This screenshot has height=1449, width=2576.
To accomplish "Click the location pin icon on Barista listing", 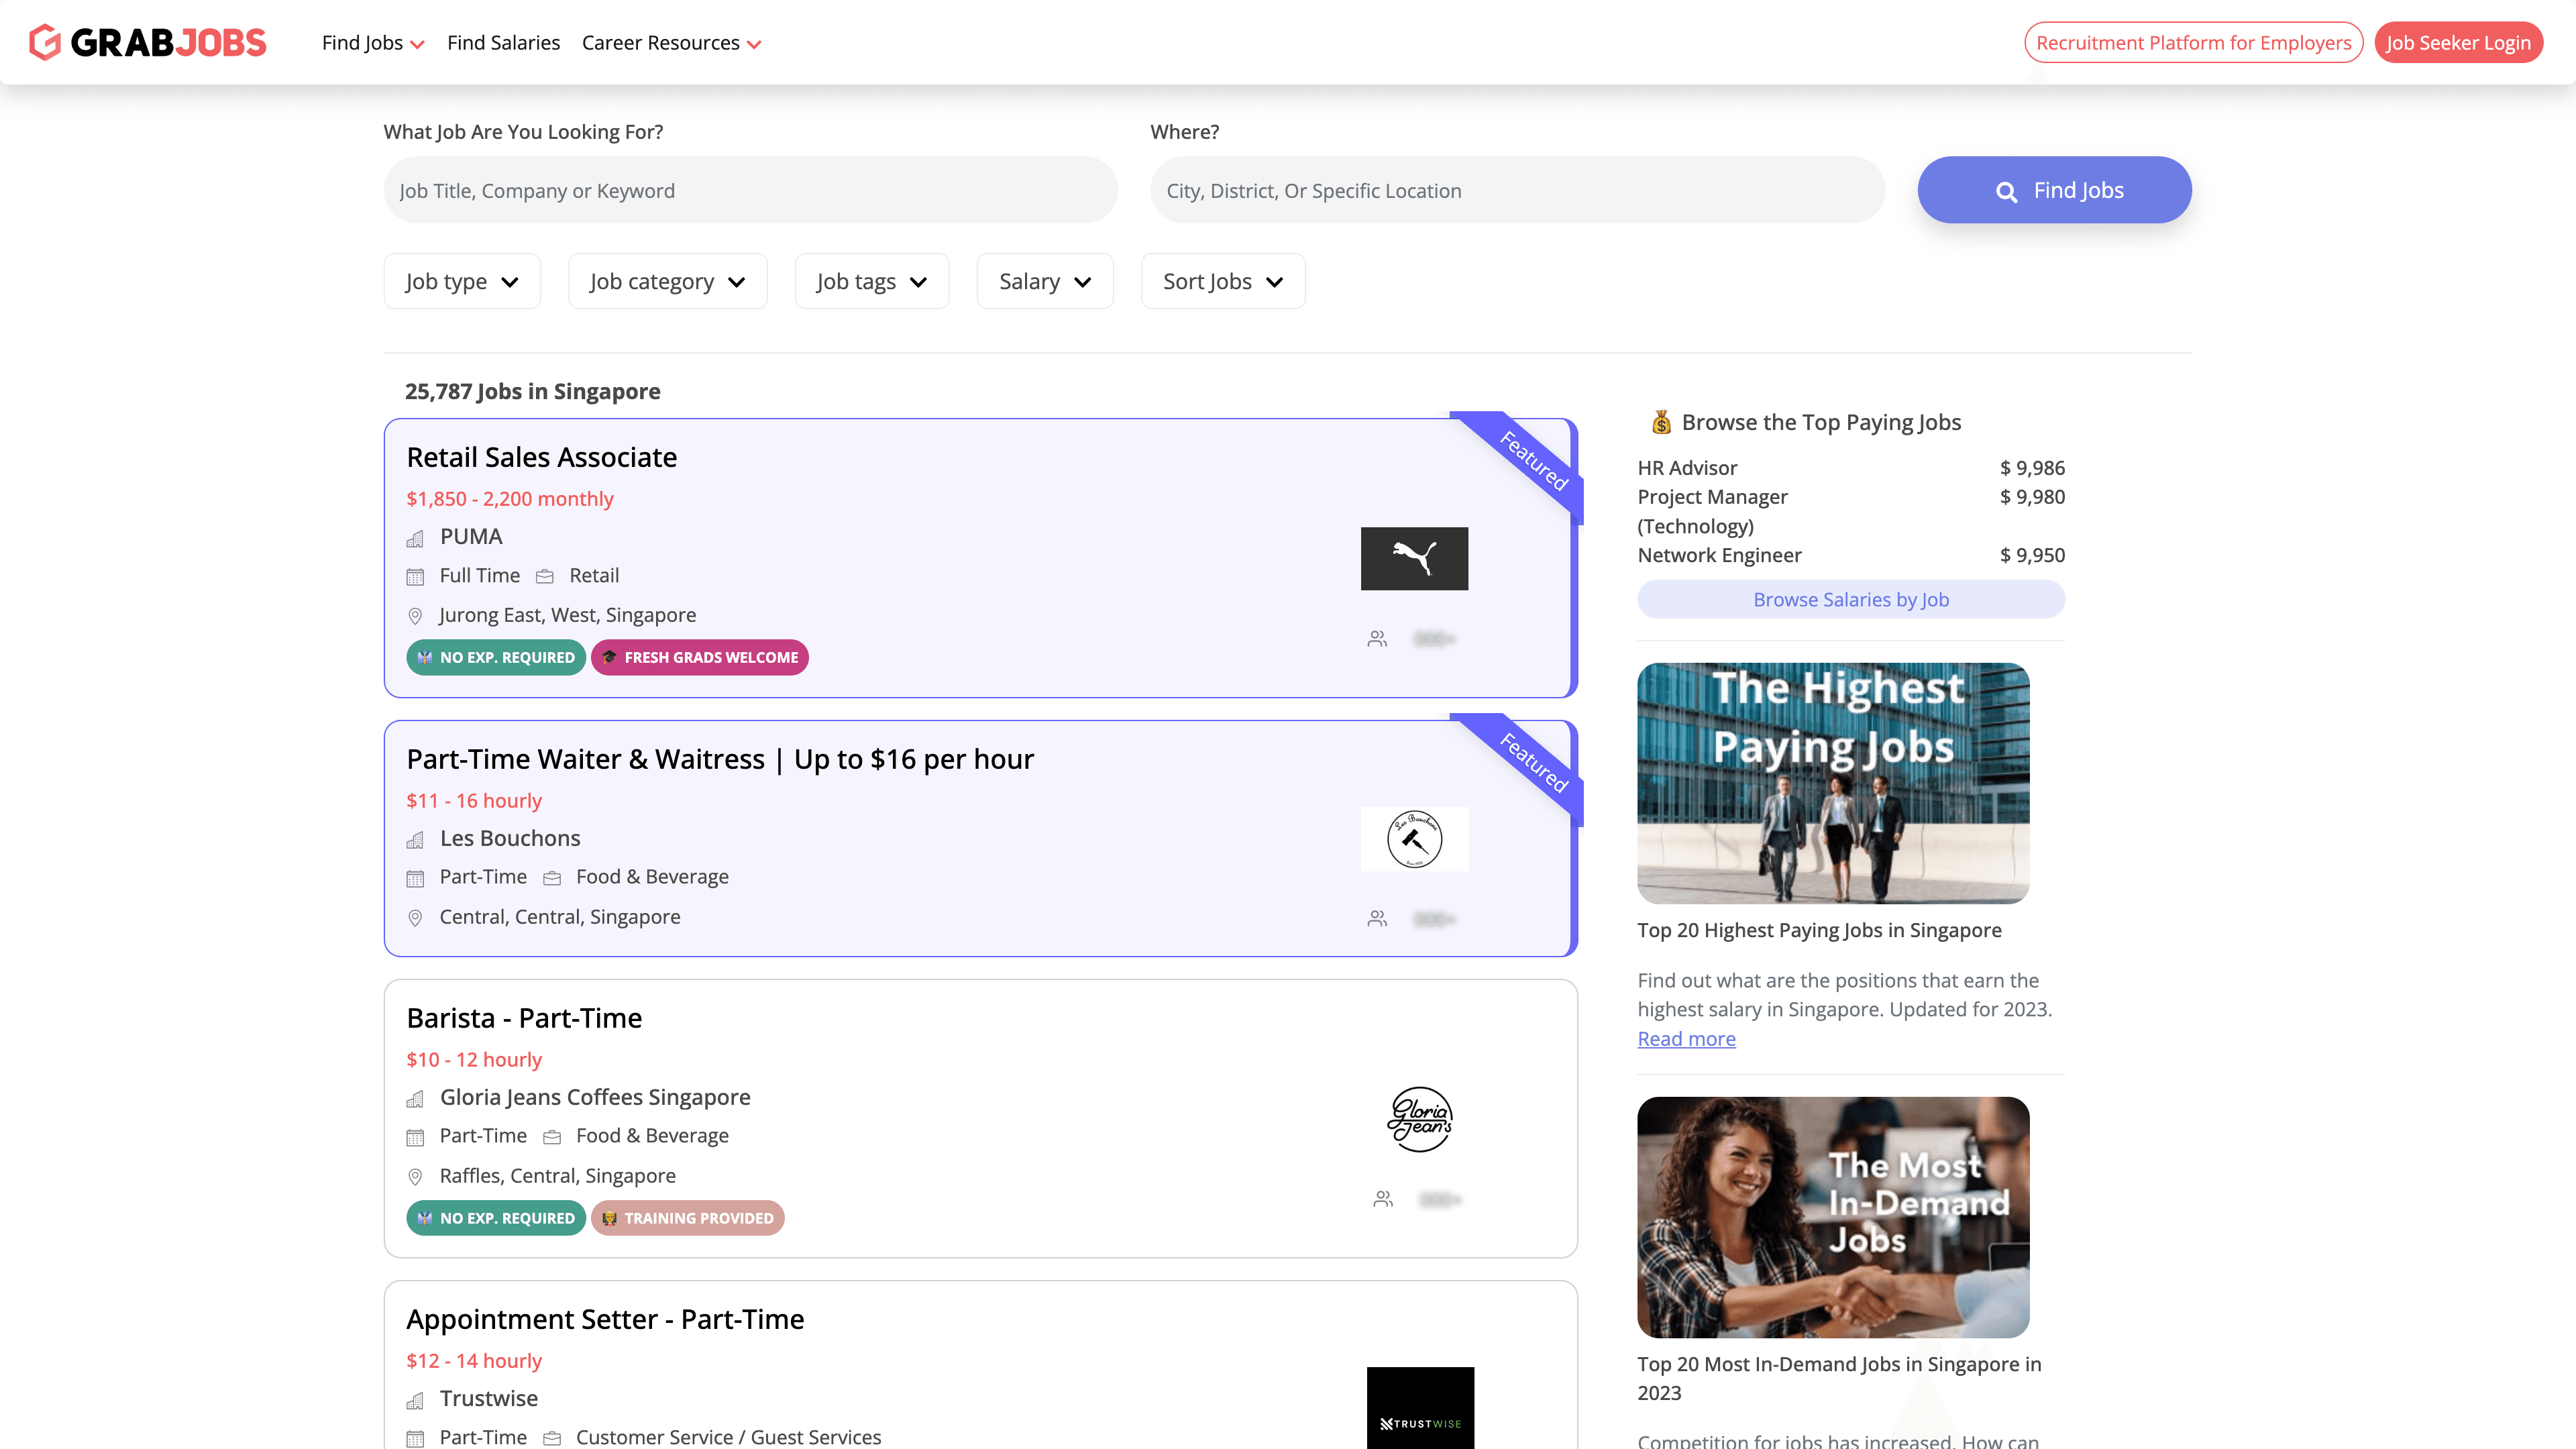I will click(415, 1177).
